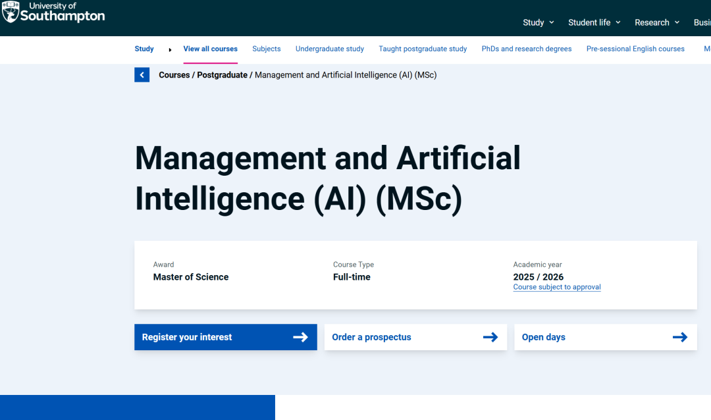
Task: Click the arrow icon on Open days
Action: pos(679,337)
